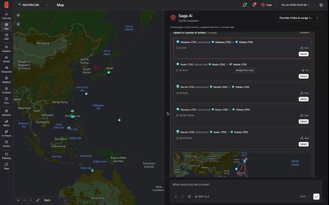Click the second map overlay icon button
The height and width of the screenshot is (205, 329).
coord(18,24)
